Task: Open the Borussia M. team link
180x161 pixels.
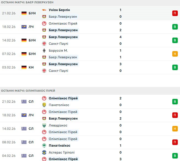Action: pyautogui.click(x=58, y=51)
